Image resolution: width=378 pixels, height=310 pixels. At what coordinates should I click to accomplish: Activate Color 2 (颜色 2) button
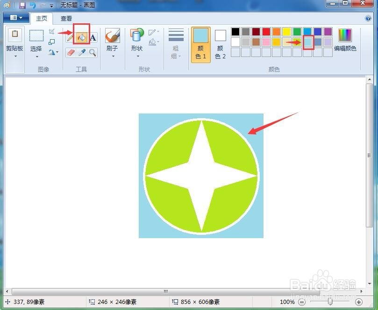click(x=221, y=45)
